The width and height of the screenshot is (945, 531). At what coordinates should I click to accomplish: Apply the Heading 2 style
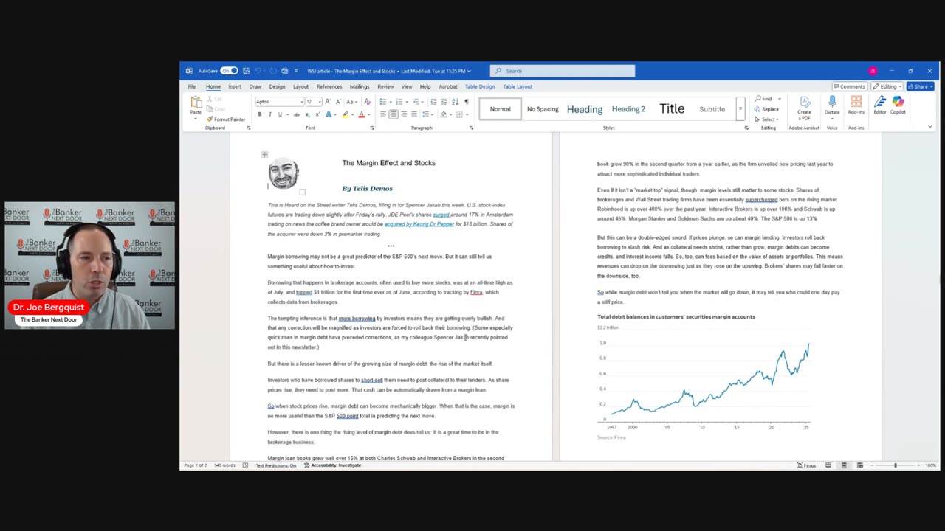[628, 109]
